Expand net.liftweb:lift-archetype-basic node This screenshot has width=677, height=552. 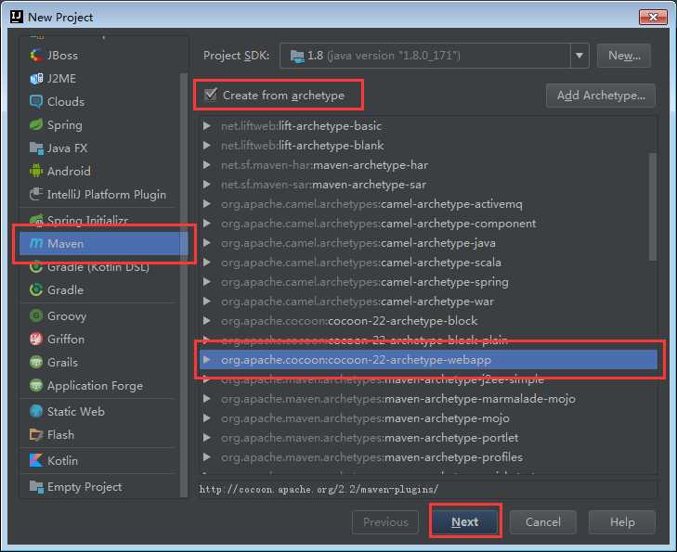coord(207,126)
